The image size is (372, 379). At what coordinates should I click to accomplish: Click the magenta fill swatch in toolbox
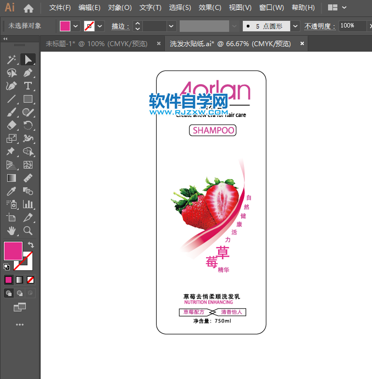[13, 251]
